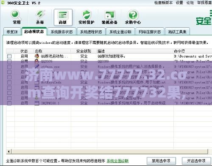Sort by the 名称 column header
This screenshot has width=212, height=166.
pos(53,51)
